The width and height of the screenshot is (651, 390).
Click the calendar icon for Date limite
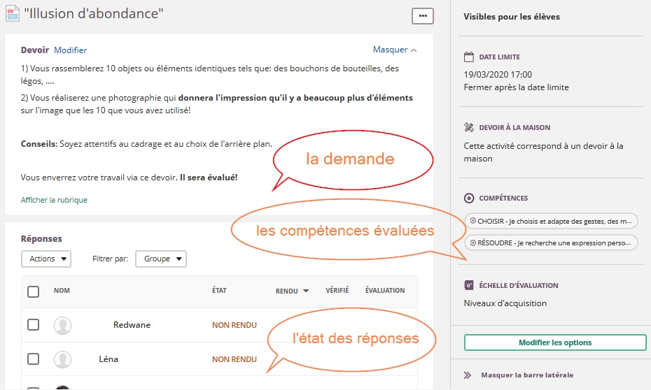pyautogui.click(x=469, y=57)
